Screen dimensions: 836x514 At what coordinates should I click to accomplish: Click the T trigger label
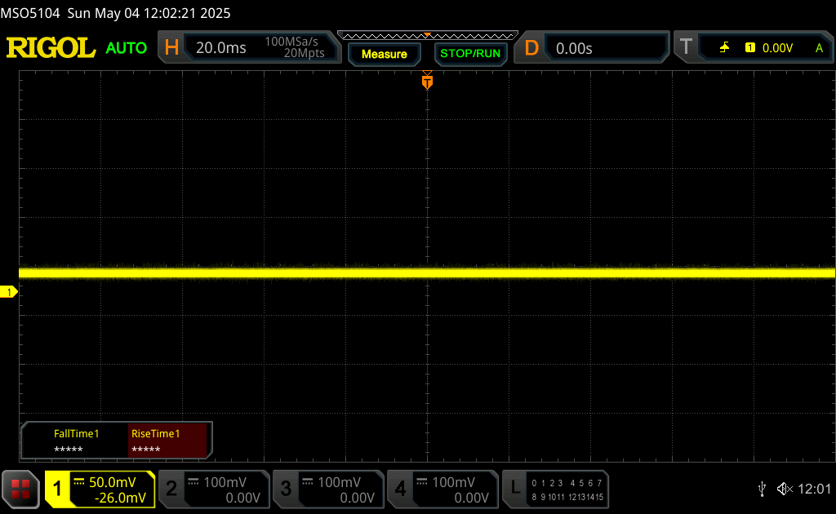click(686, 47)
